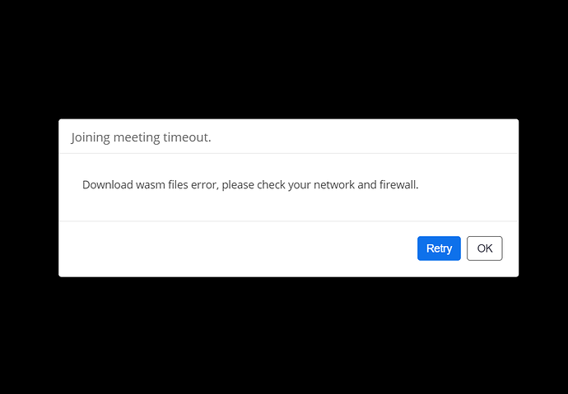Click the dark area left of the dialog
The width and height of the screenshot is (568, 394).
[x=29, y=197]
